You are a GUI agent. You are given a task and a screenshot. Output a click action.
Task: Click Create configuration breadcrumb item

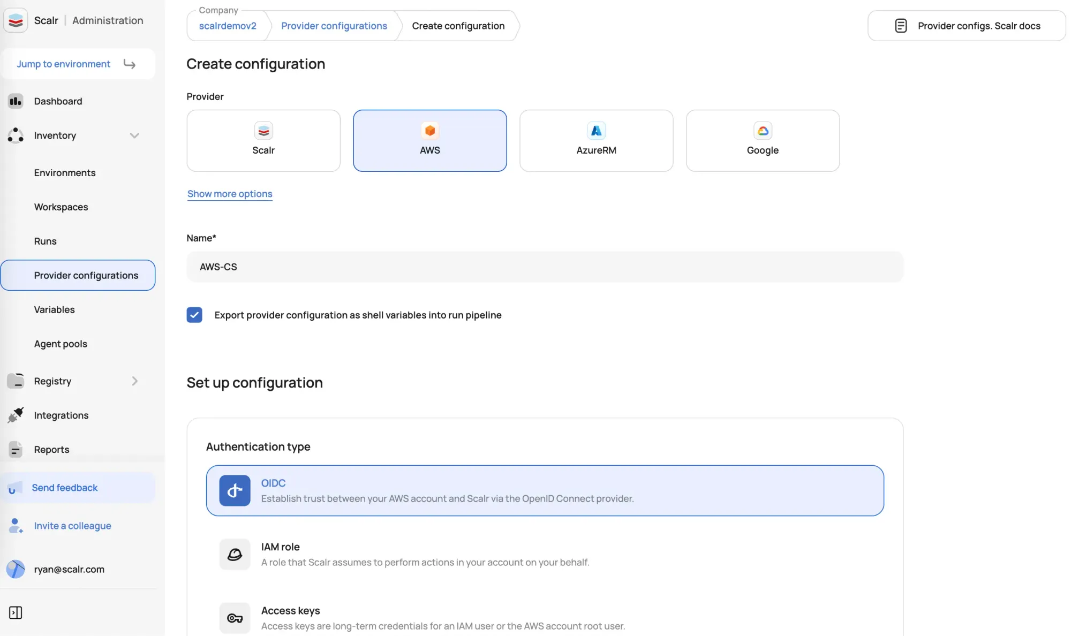458,26
